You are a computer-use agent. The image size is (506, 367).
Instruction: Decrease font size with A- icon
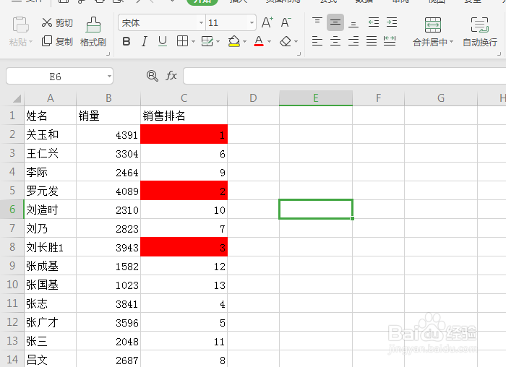(x=286, y=22)
